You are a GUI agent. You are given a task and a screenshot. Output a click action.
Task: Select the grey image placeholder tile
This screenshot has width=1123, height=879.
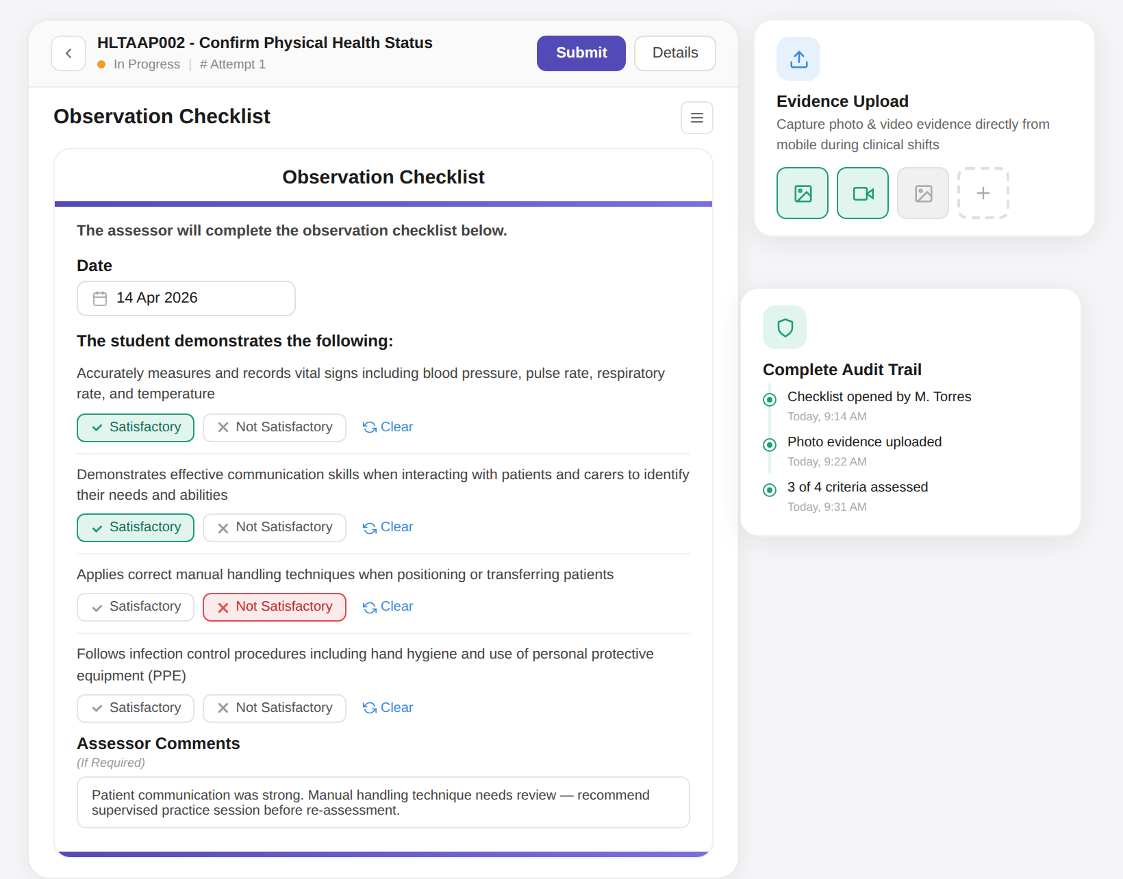click(x=923, y=193)
